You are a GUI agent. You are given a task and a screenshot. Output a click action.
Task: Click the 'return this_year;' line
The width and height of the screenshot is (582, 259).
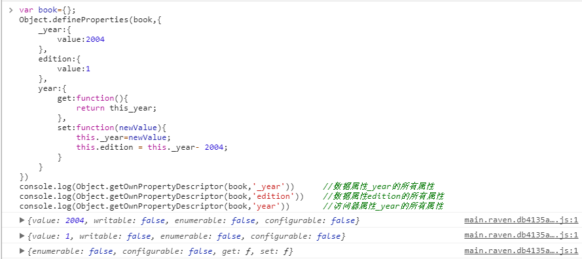pyautogui.click(x=117, y=108)
